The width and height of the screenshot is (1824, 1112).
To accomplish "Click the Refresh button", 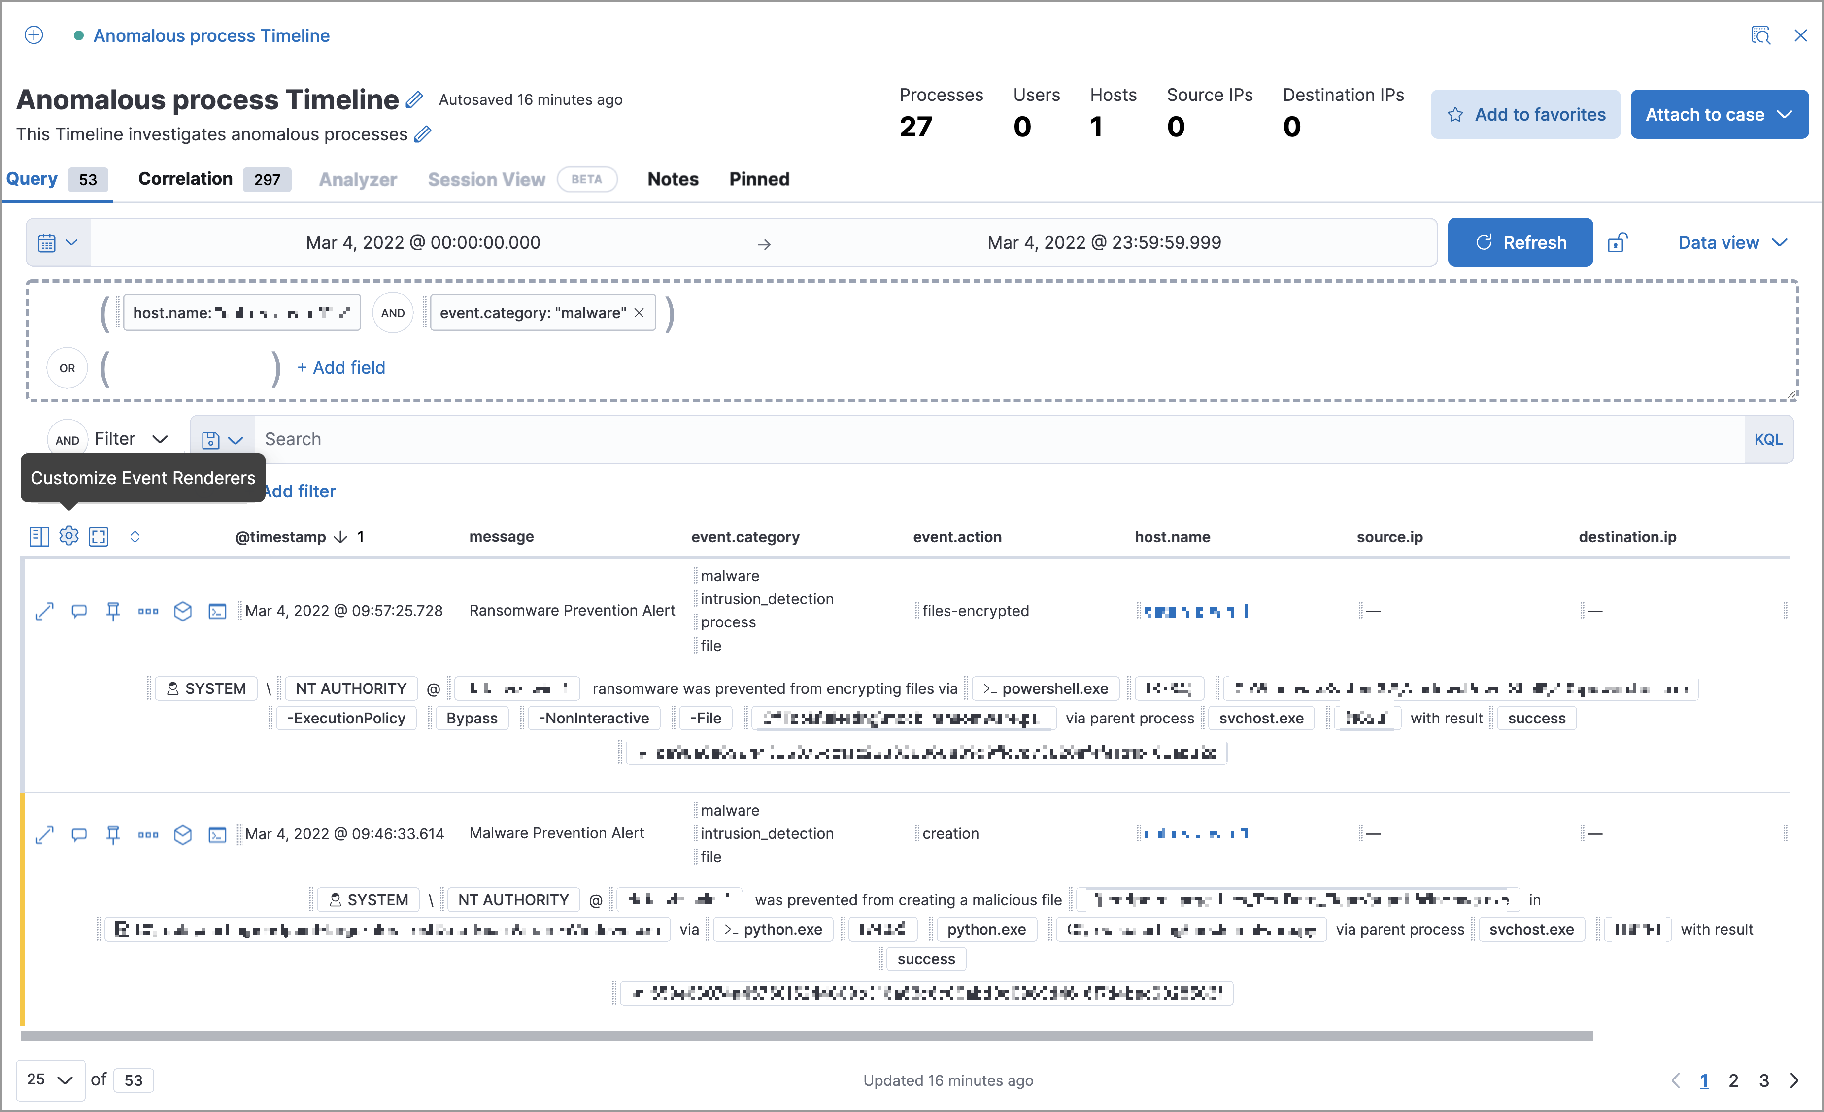I will 1520,242.
